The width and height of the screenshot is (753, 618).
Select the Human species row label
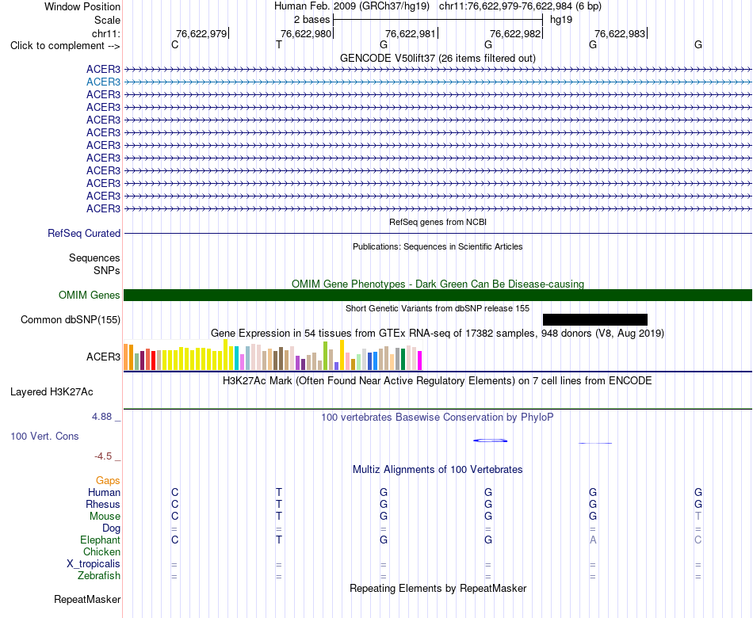[x=104, y=493]
